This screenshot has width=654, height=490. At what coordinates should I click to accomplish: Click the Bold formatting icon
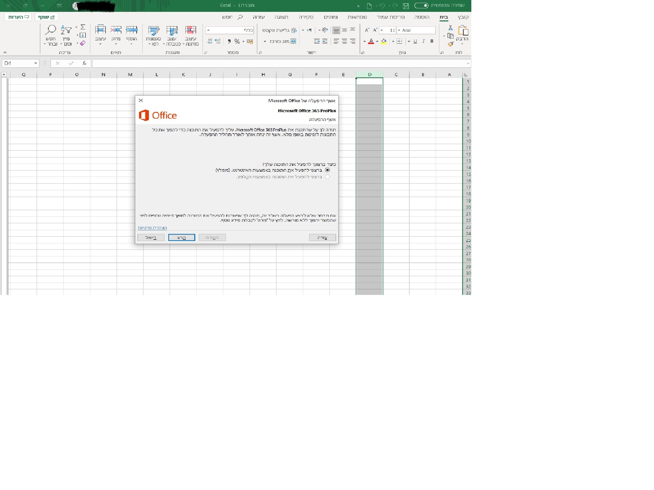pos(432,41)
